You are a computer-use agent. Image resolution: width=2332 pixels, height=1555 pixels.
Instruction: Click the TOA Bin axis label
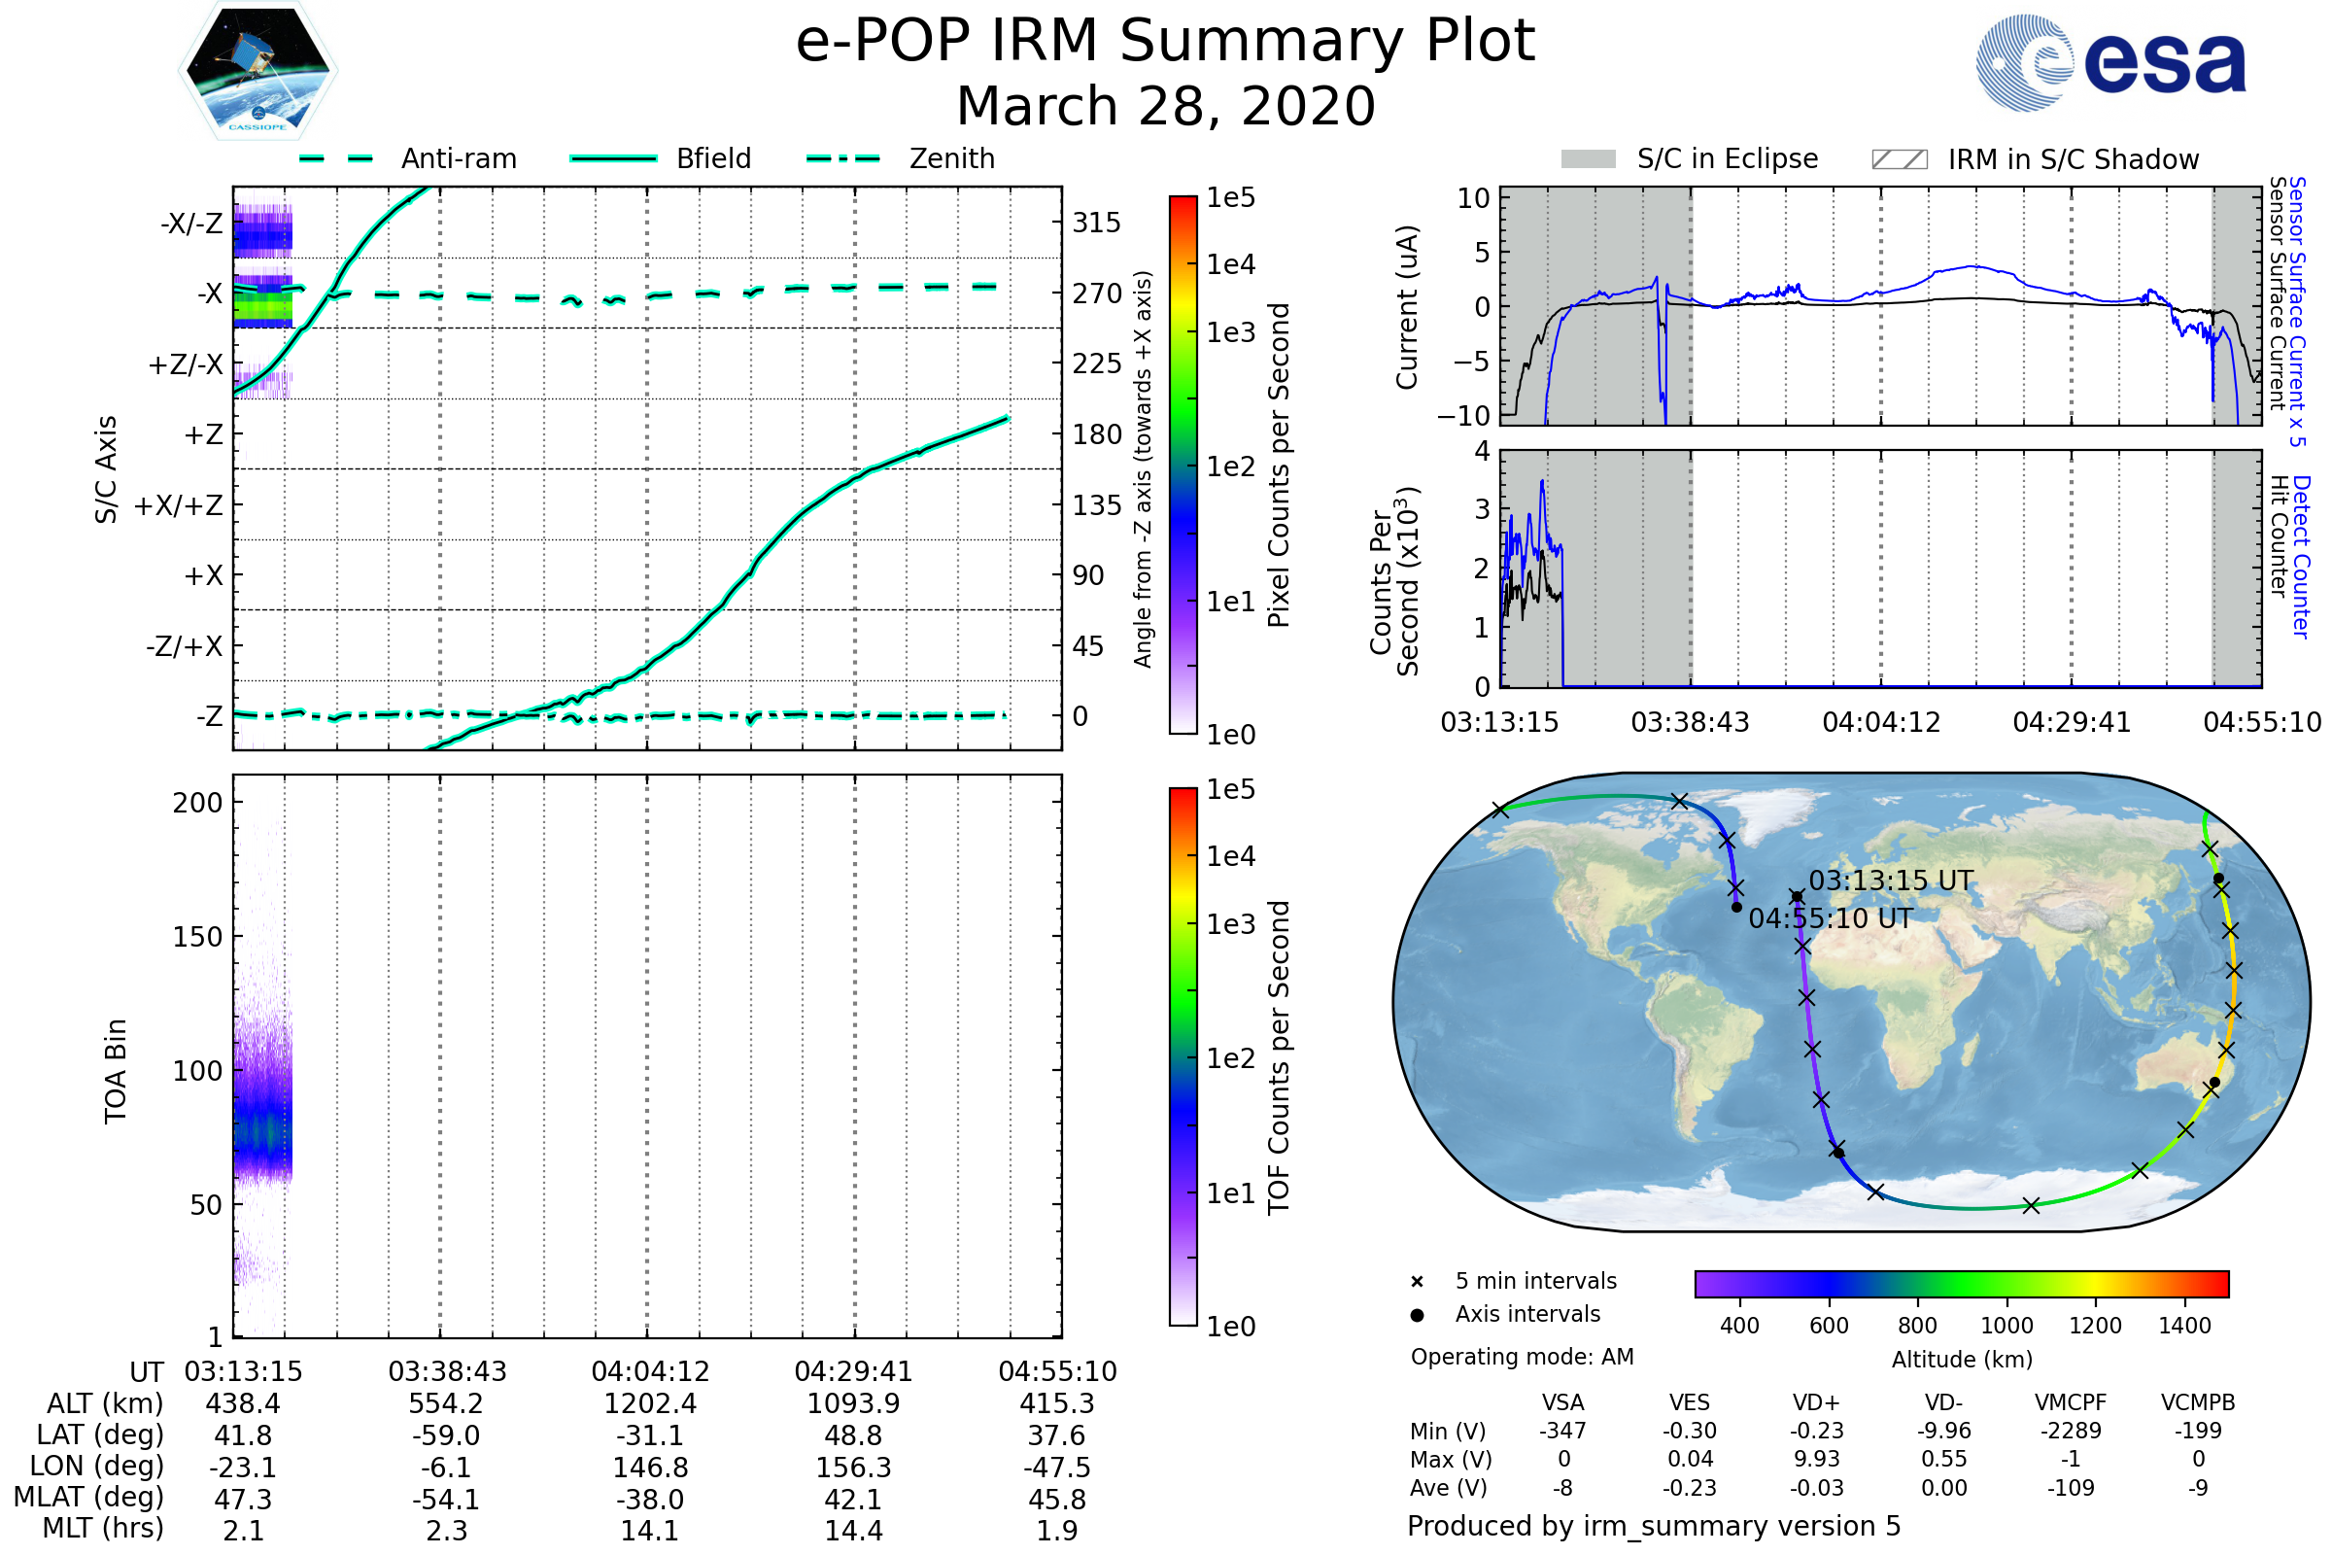[x=116, y=1071]
